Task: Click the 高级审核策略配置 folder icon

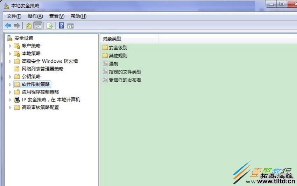Action: [17, 108]
